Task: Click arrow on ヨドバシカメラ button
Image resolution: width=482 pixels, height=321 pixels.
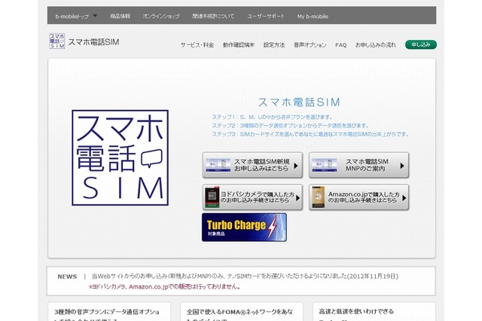Action: point(297,198)
